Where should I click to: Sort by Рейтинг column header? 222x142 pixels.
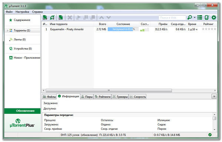click(x=208, y=24)
